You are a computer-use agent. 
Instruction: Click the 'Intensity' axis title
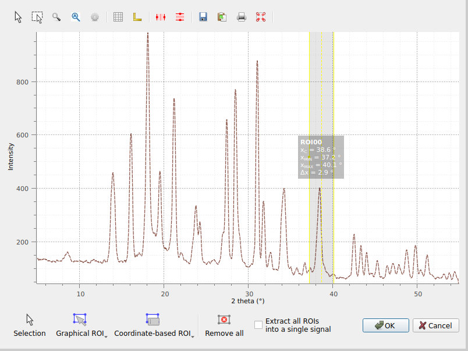click(x=10, y=157)
